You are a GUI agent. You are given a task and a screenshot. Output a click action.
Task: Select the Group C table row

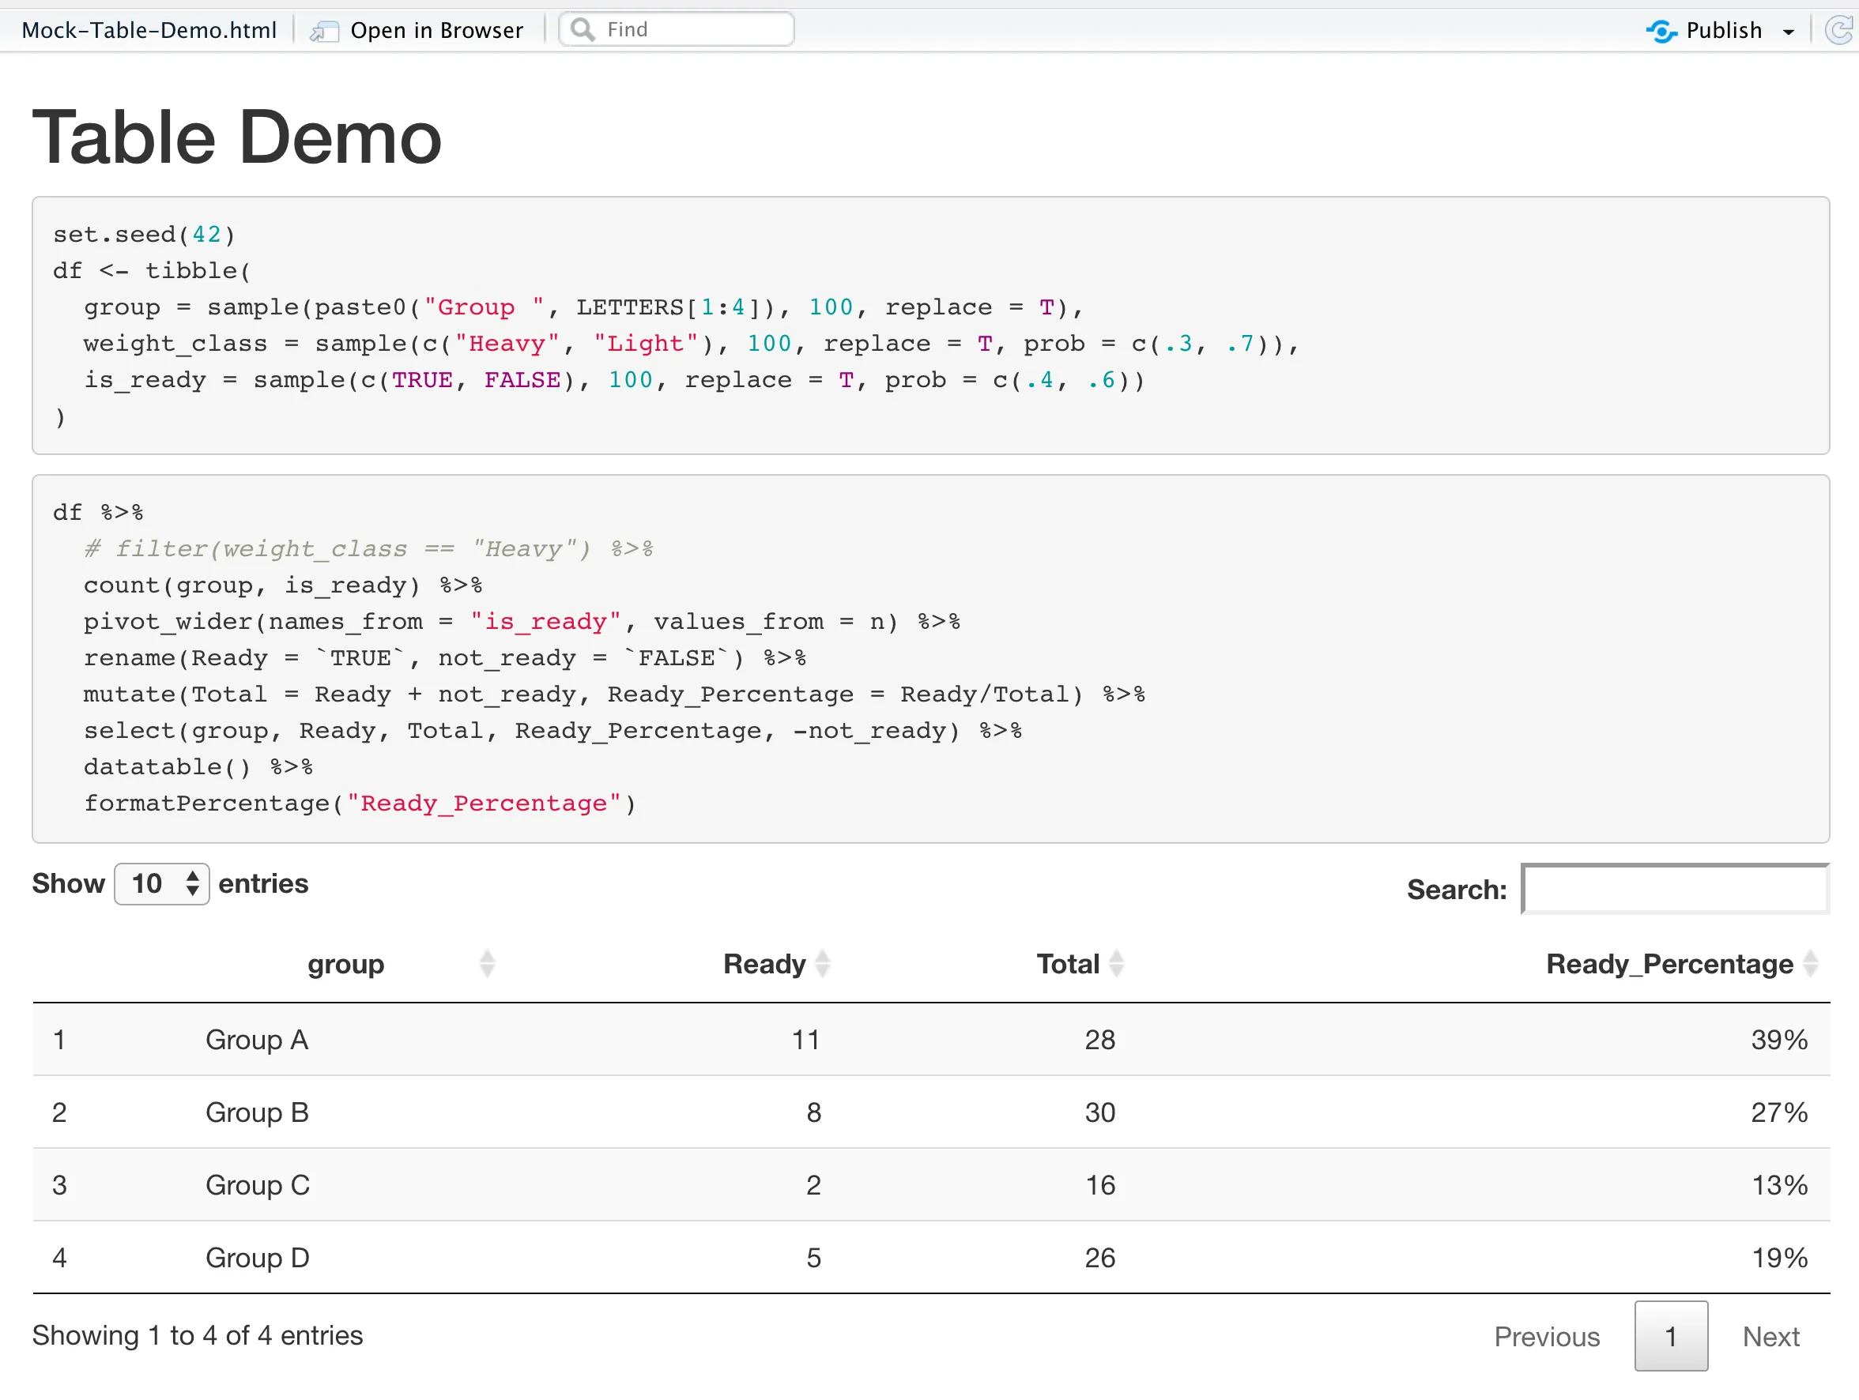point(257,1186)
